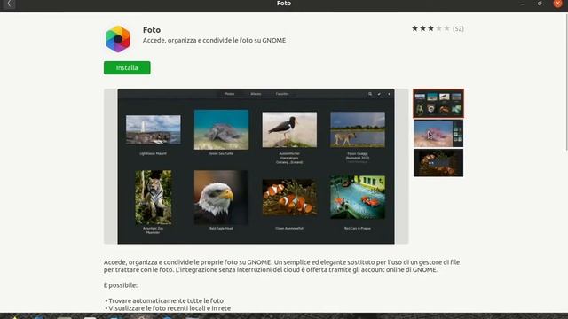Maximize the software window
Screen dimensions: 568x319
pyautogui.click(x=540, y=4)
